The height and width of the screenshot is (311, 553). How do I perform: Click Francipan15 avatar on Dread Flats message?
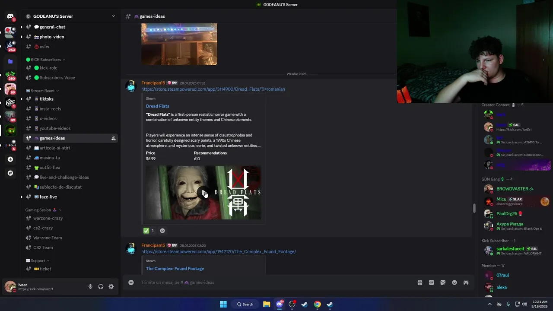(x=130, y=86)
